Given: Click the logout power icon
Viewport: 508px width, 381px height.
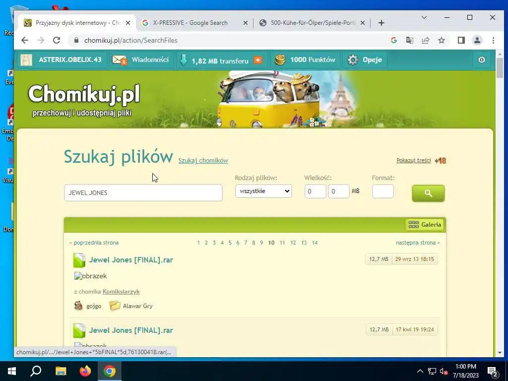Looking at the screenshot, I should (x=481, y=60).
